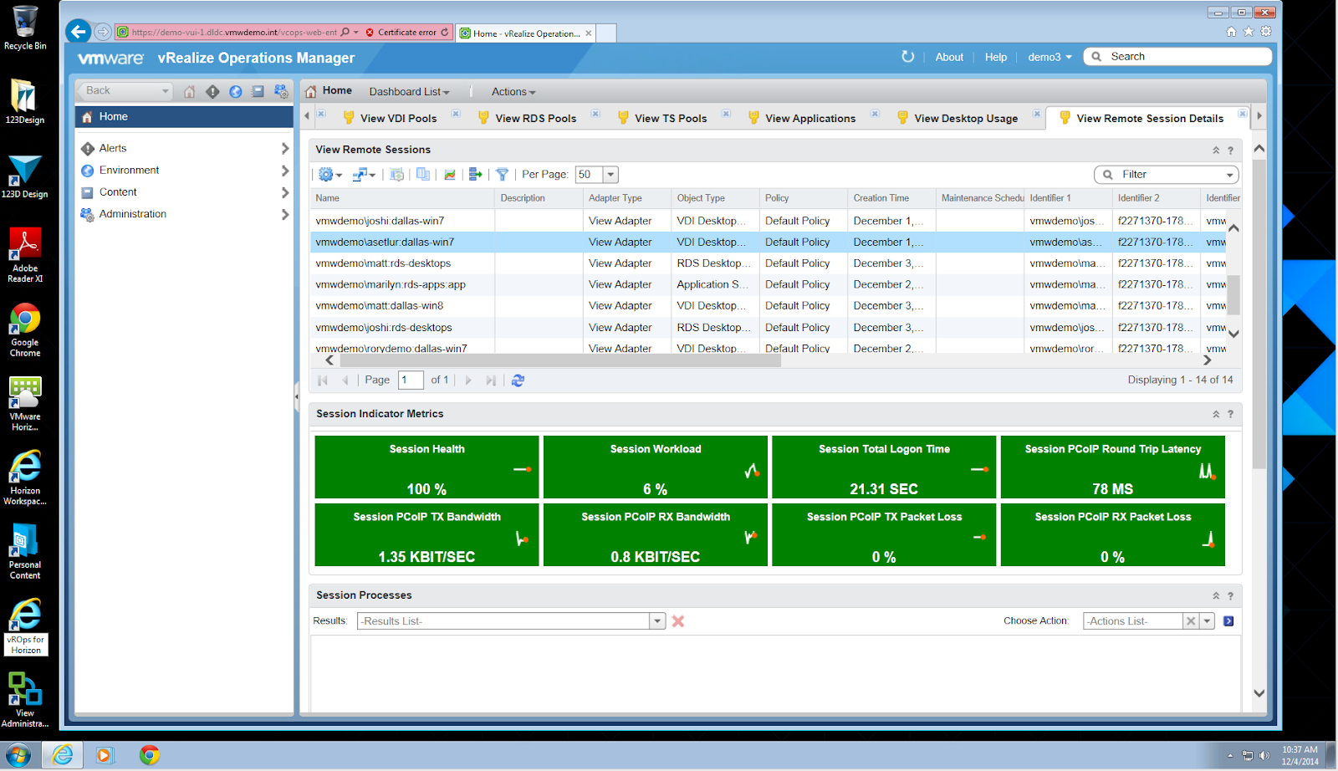Click the refresh icon in the top header
The image size is (1338, 771).
907,57
